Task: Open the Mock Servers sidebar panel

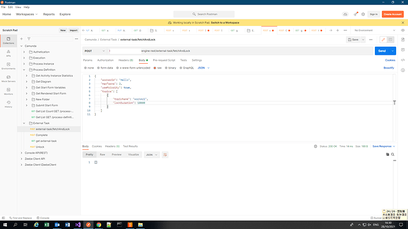Action: click(8, 78)
